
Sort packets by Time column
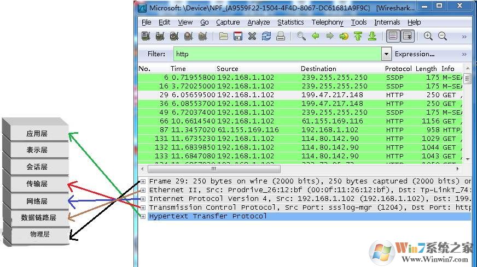[178, 69]
